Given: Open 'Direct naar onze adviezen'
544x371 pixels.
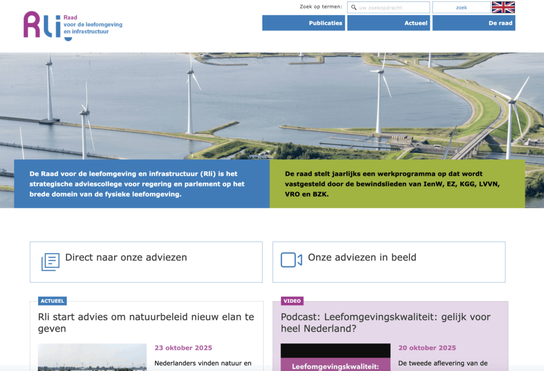Looking at the screenshot, I should click(126, 257).
